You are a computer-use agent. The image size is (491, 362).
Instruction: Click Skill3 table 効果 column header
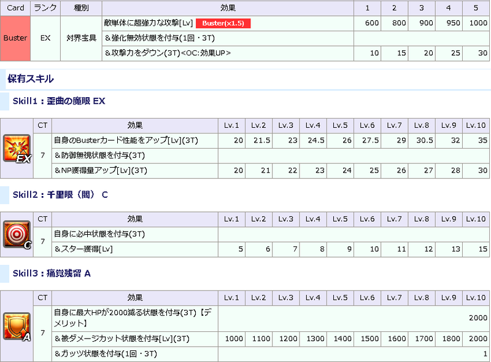point(135,297)
